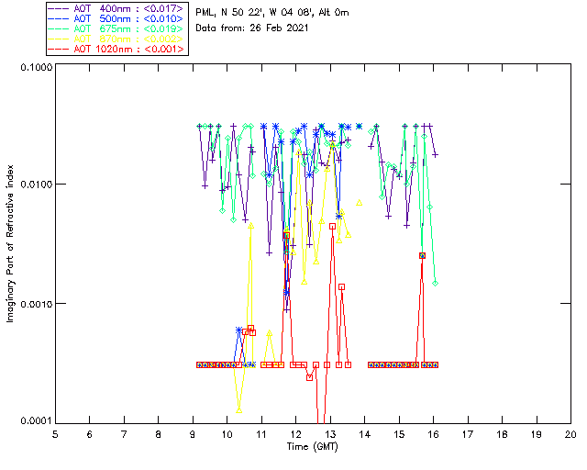
Task: Click the AOT 675nm legend entry
Action: [116, 28]
